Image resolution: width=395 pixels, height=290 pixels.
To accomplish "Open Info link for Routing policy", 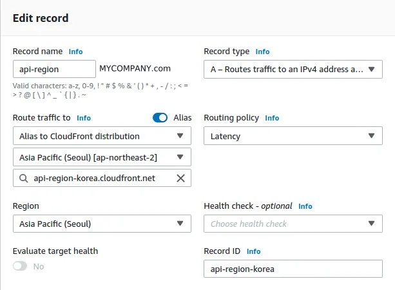I will point(272,119).
